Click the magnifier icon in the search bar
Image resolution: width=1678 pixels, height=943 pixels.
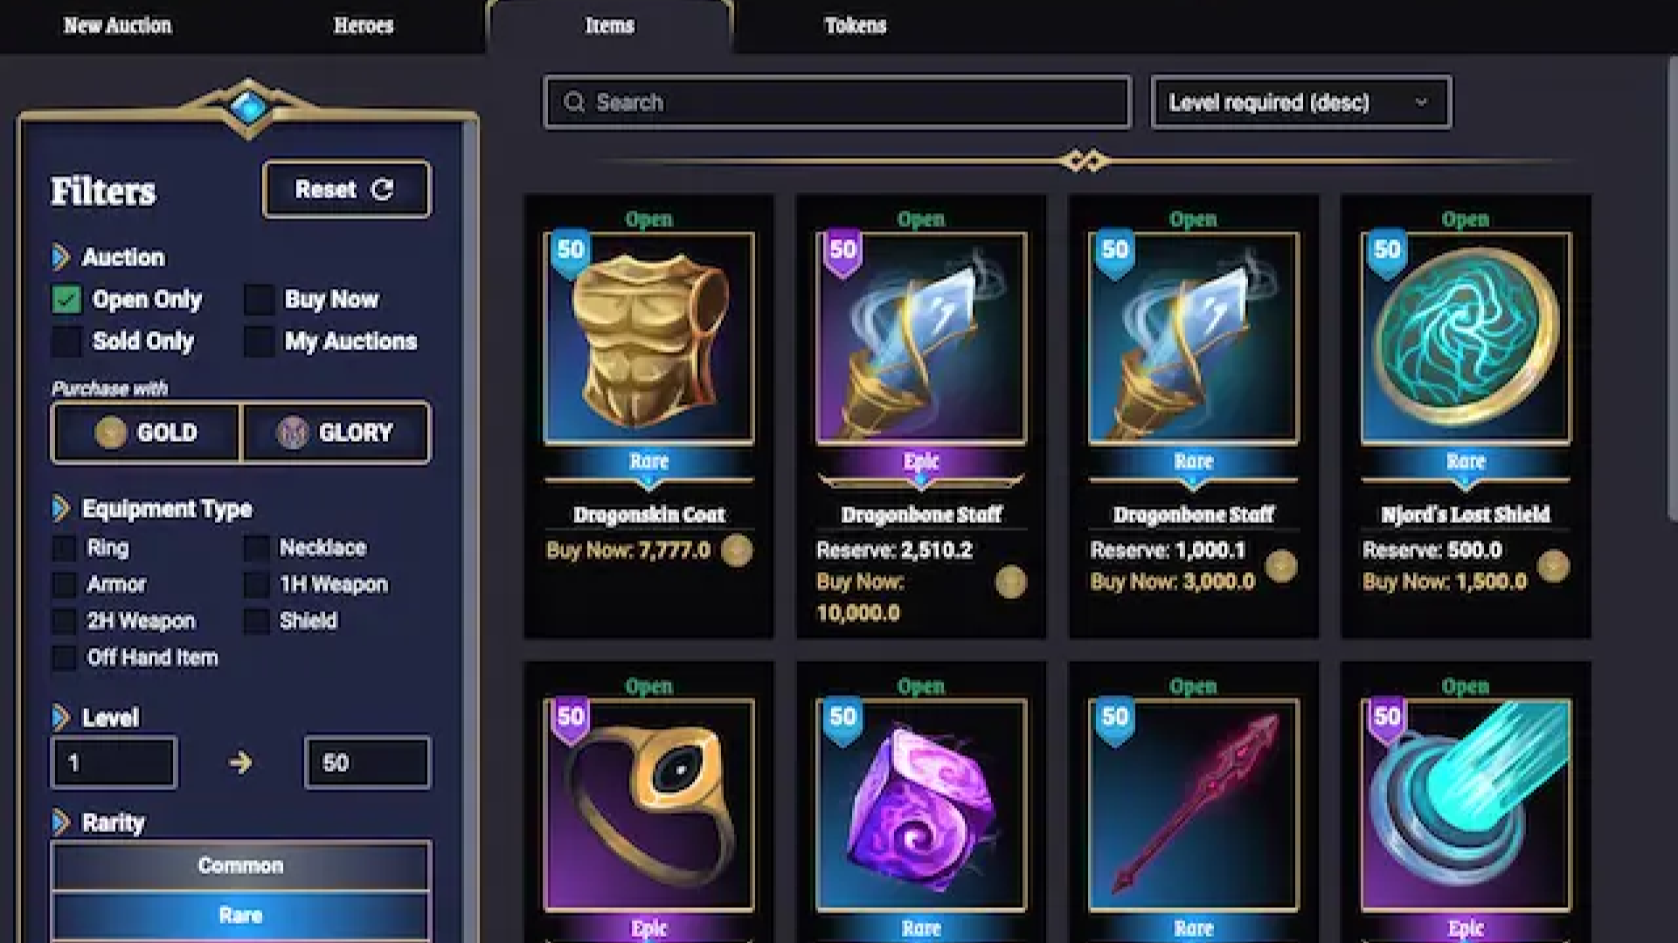point(574,102)
